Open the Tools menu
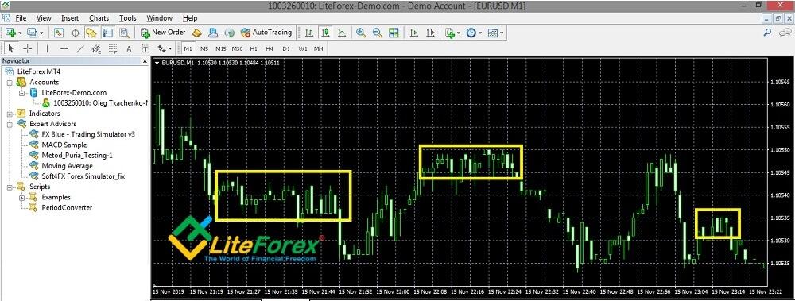Screen dimensions: 795x301 tap(128, 18)
